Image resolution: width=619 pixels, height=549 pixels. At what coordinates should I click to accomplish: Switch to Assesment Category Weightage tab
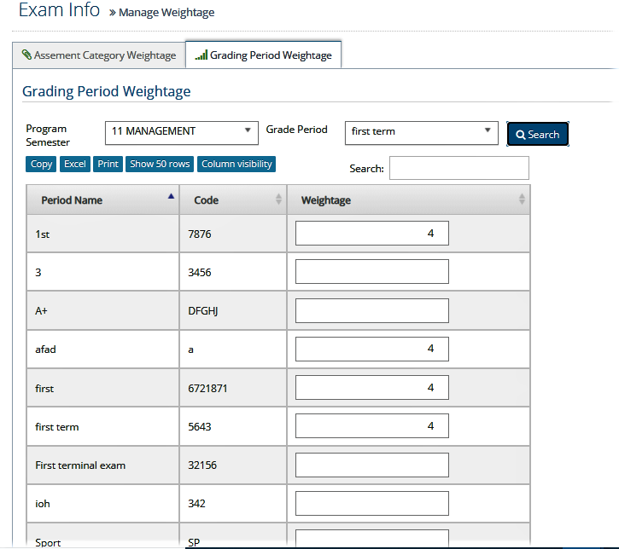(x=99, y=55)
